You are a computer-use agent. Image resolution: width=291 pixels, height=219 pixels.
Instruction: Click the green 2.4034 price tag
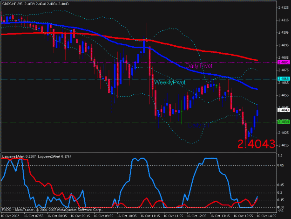click(x=284, y=122)
